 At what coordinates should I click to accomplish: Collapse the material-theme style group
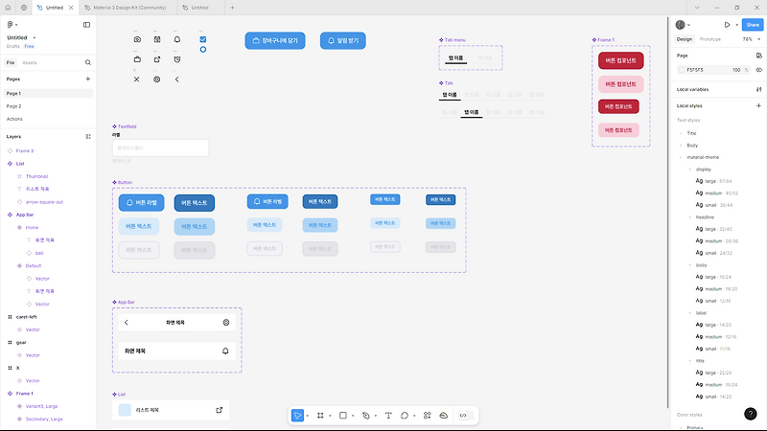(x=681, y=157)
